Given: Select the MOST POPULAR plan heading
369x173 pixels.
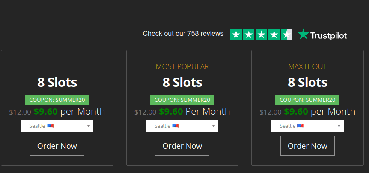Looking at the screenshot, I should [182, 66].
